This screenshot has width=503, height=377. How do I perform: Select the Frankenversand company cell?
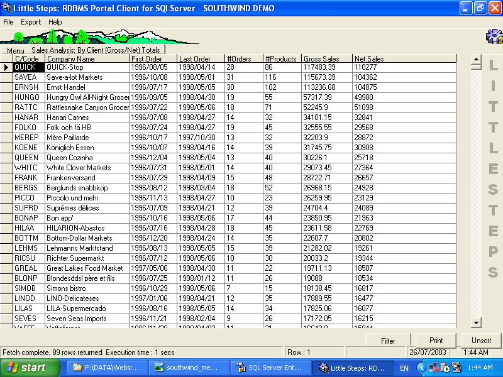(87, 178)
